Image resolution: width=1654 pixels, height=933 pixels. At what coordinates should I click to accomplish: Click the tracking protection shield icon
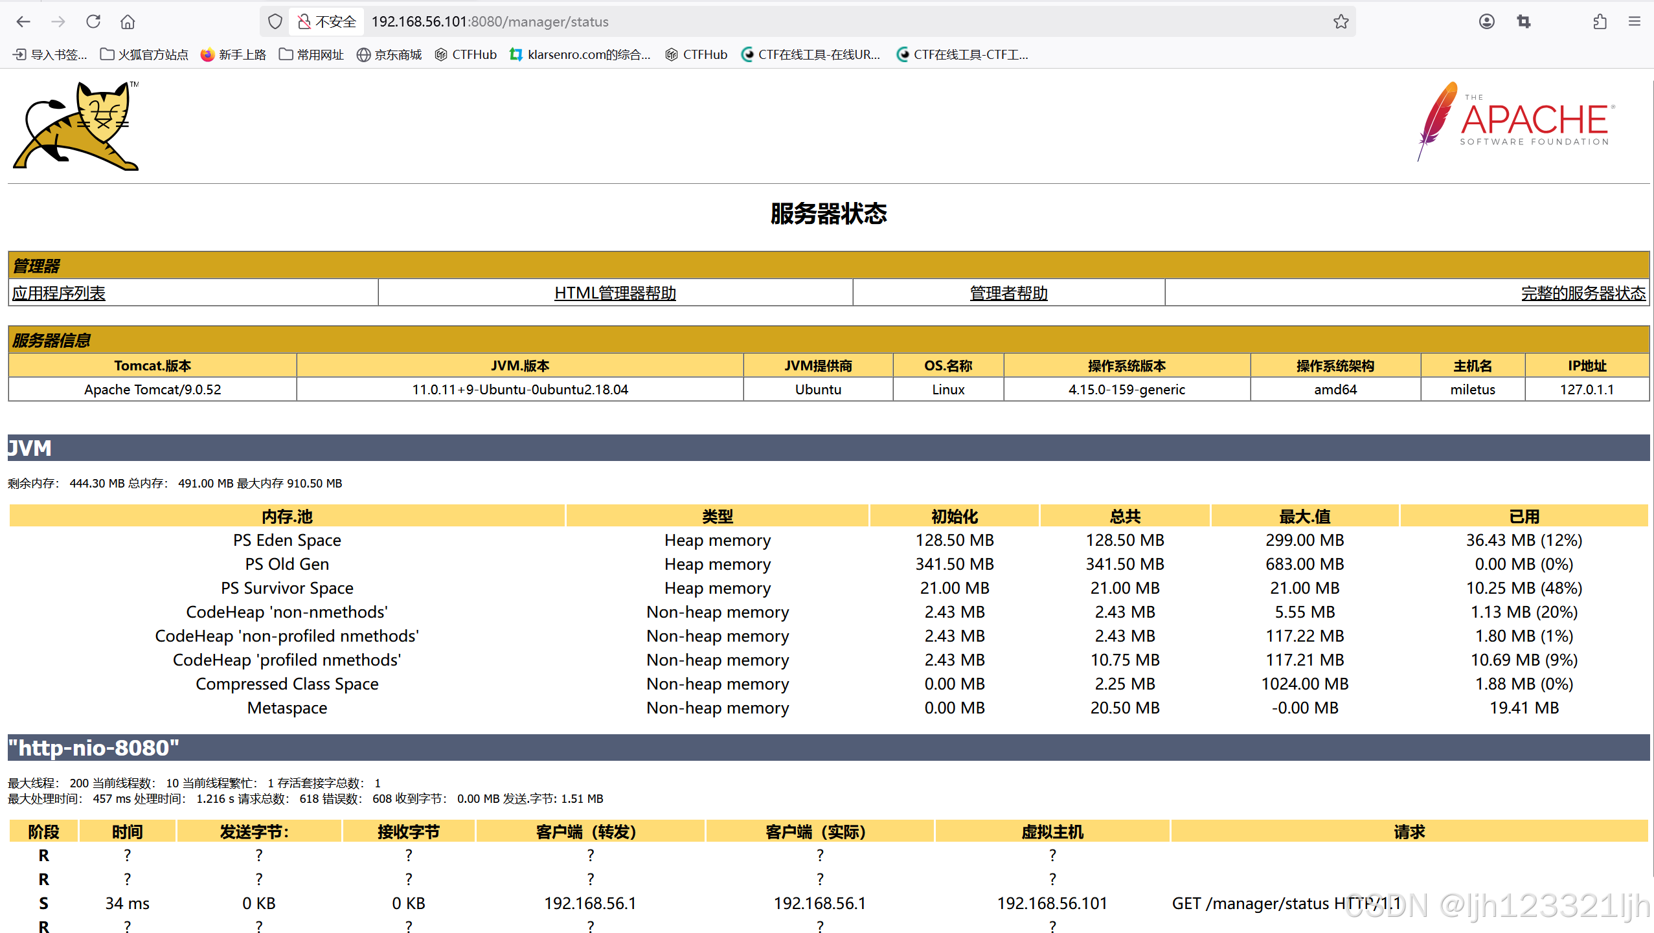point(275,21)
